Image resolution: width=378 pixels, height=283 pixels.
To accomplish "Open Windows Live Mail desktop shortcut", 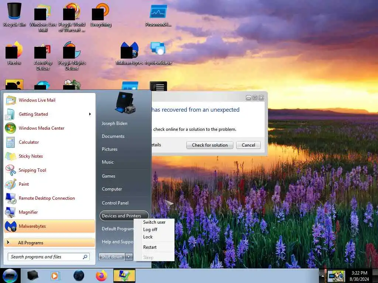I will coord(43,17).
